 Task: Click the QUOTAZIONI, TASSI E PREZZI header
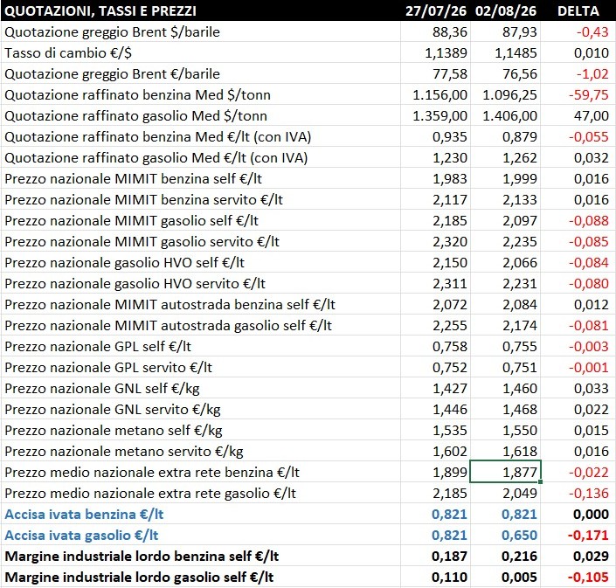(100, 11)
